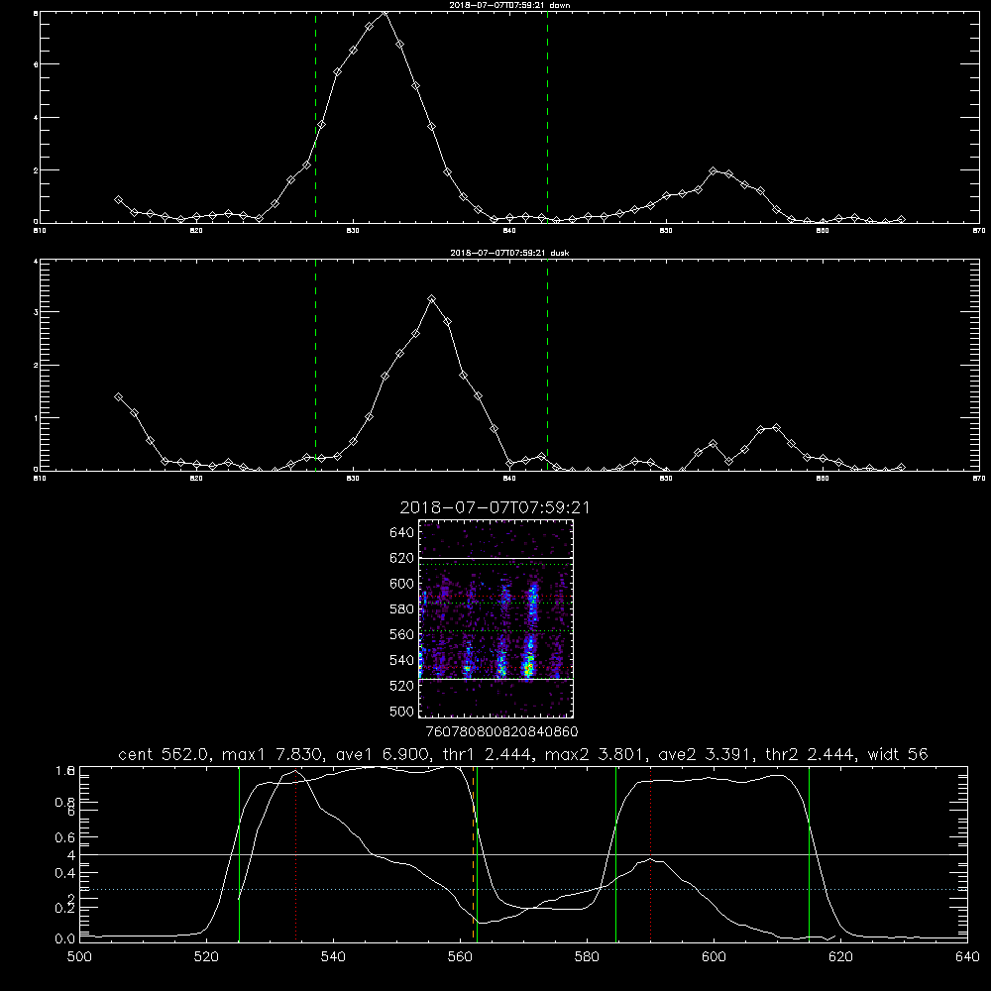Click the 2018-07-07T07:59:21 title above the spectrogram
Screen dimensions: 991x991
pos(495,507)
